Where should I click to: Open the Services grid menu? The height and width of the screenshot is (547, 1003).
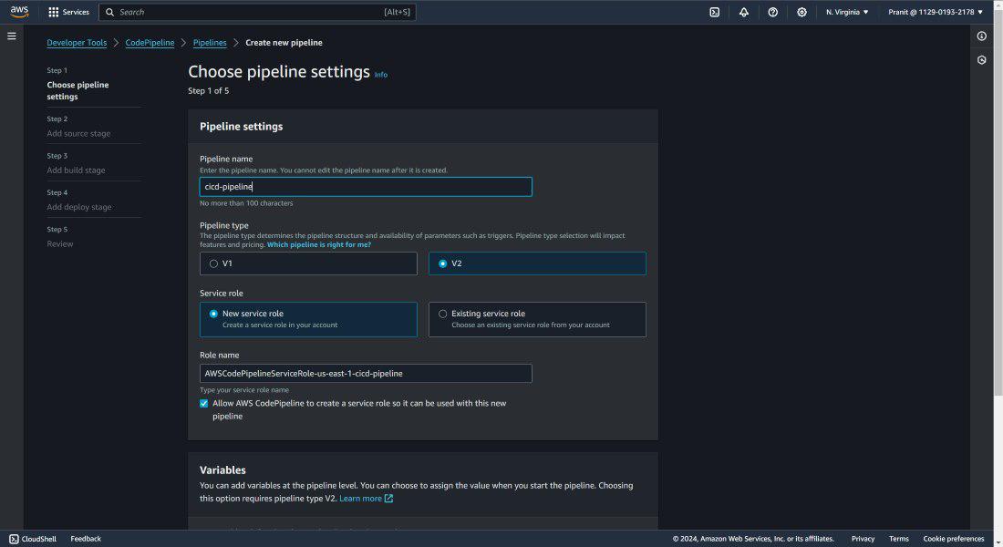click(x=68, y=12)
